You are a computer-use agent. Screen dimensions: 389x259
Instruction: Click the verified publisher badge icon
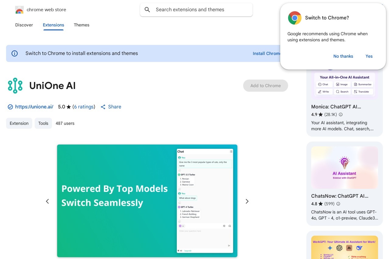10,107
